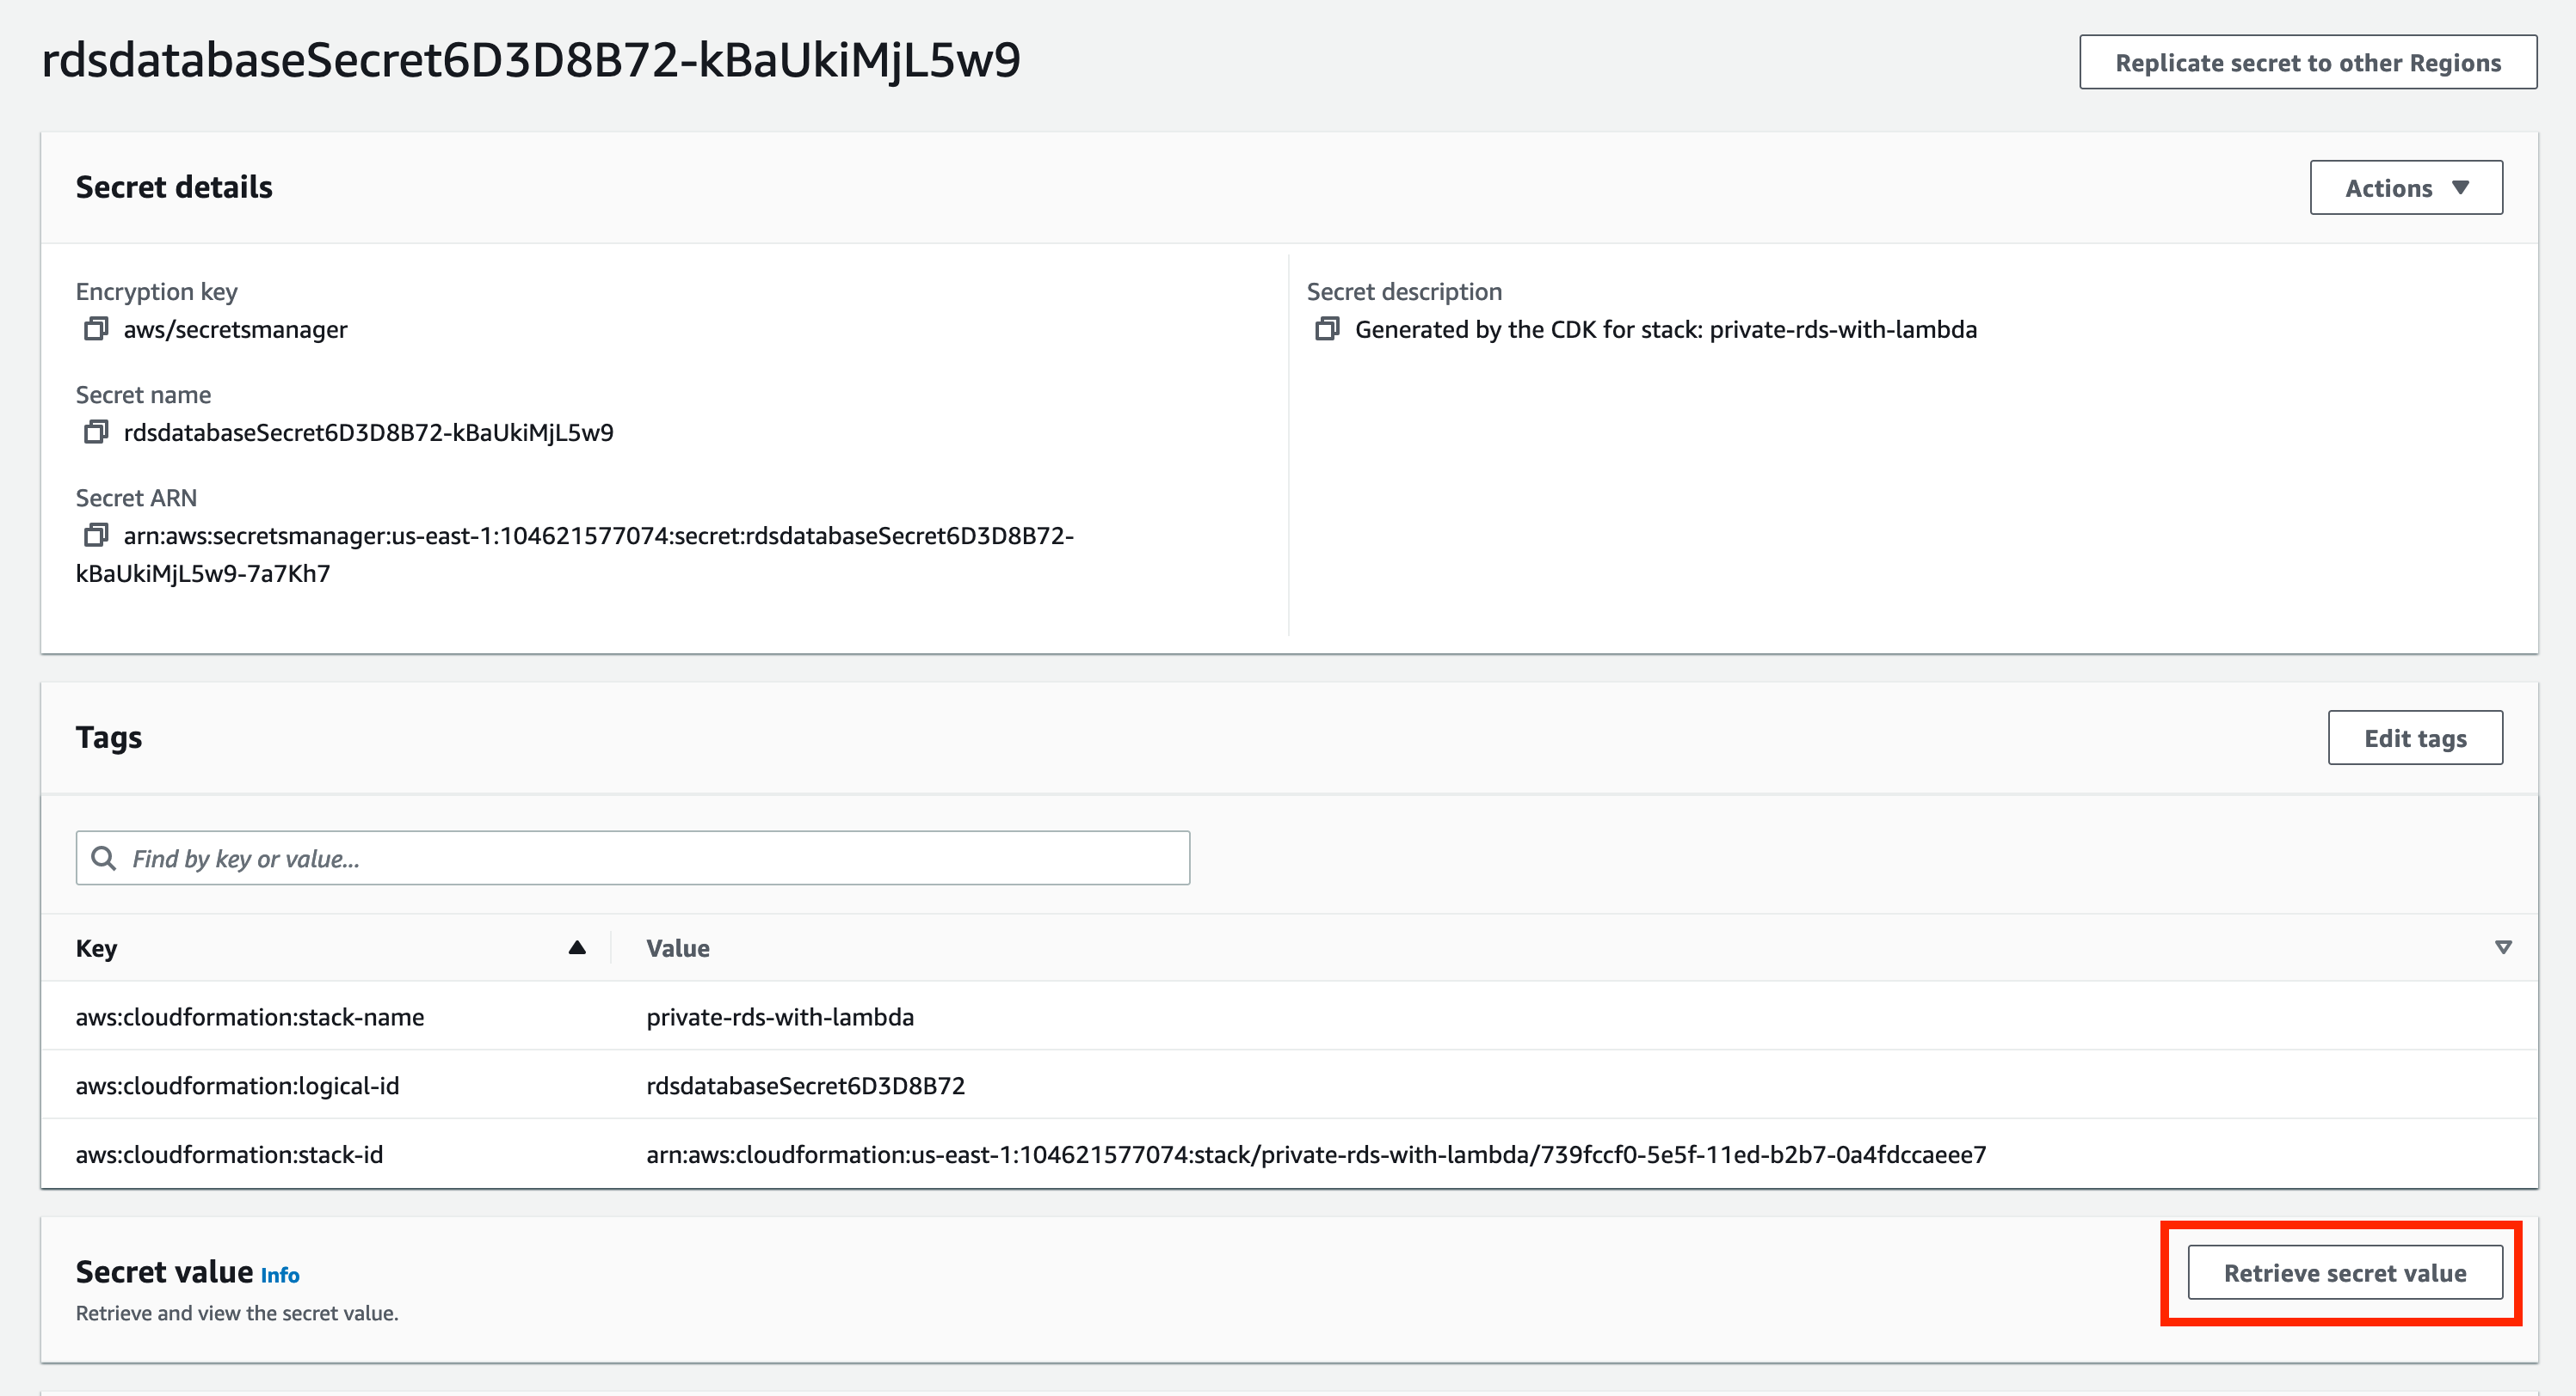Open the Secret value Info link
2576x1396 pixels.
280,1275
